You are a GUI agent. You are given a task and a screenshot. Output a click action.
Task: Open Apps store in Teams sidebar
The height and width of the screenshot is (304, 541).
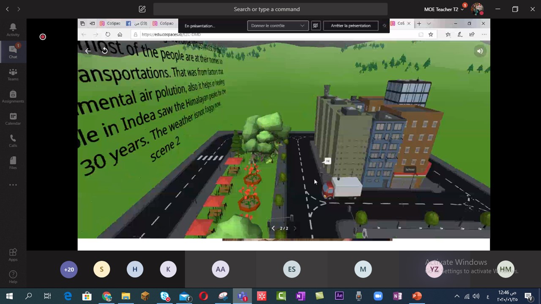pyautogui.click(x=13, y=255)
